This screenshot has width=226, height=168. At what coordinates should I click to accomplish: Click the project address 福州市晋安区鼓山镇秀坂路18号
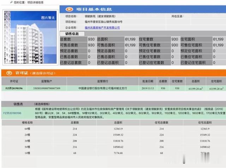pyautogui.click(x=103, y=22)
